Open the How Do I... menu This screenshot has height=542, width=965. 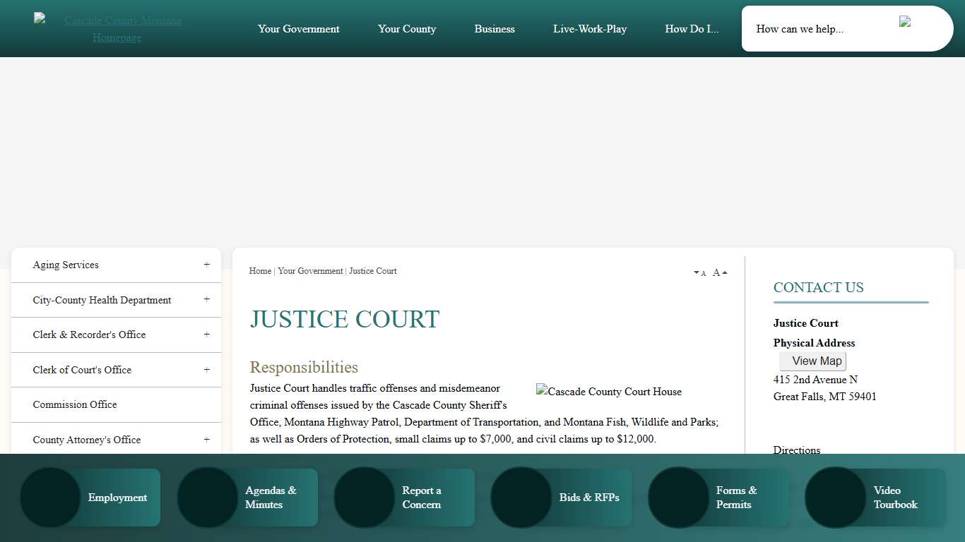[x=691, y=29]
